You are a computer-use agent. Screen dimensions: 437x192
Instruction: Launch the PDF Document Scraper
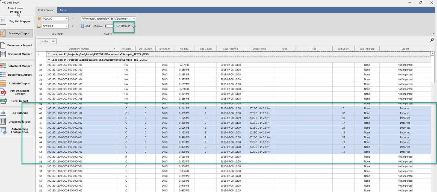click(19, 92)
